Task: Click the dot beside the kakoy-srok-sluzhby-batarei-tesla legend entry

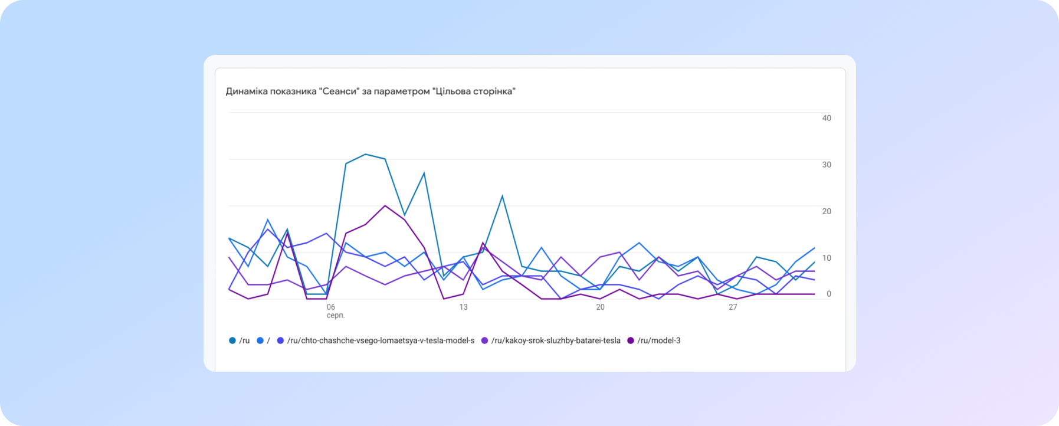Action: (485, 340)
